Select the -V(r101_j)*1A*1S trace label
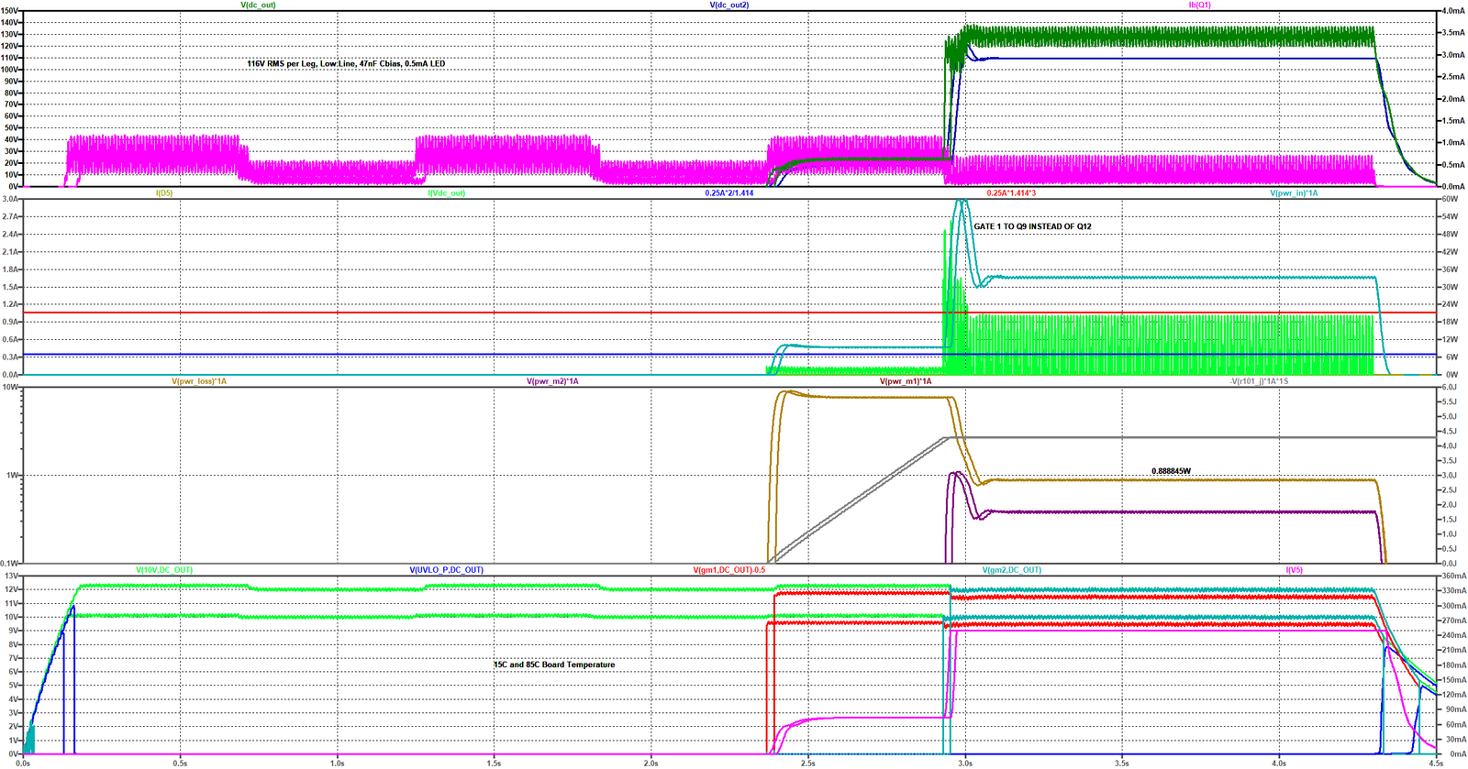Image resolution: width=1468 pixels, height=769 pixels. (x=1259, y=381)
